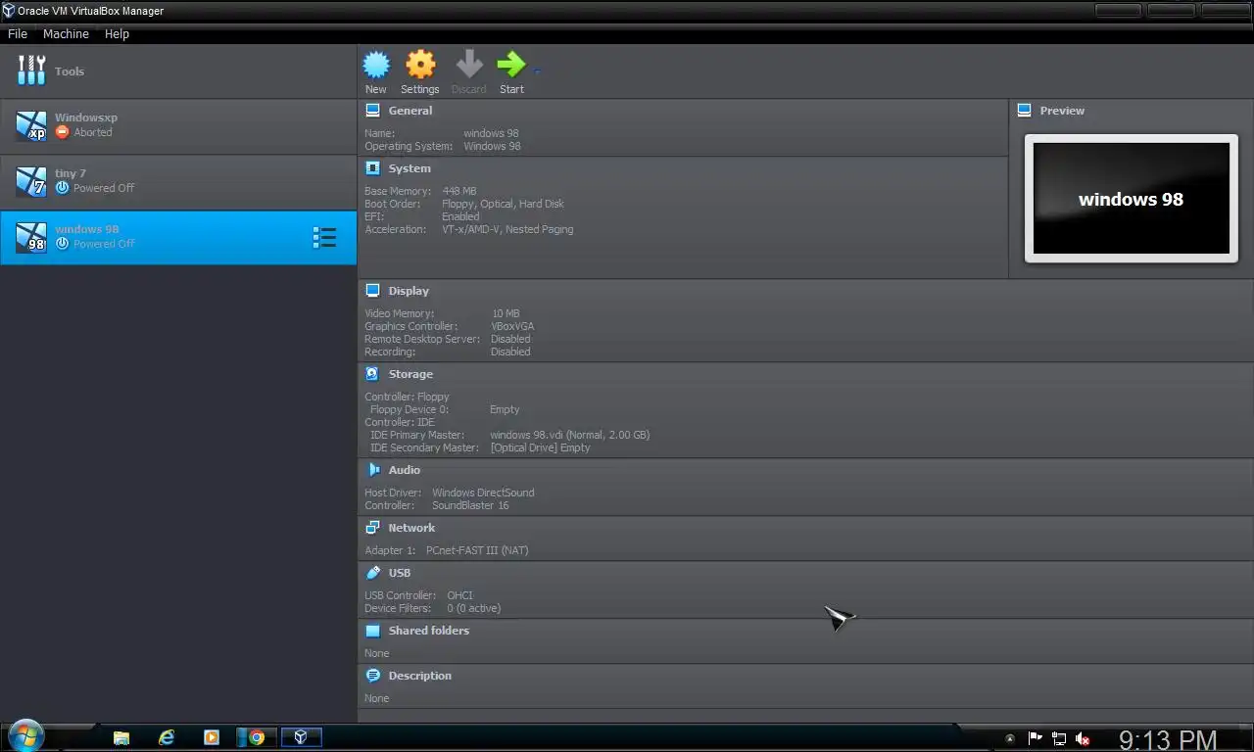This screenshot has height=752, width=1254.
Task: Click the Aborted status of Windowsxp
Action: 84,132
